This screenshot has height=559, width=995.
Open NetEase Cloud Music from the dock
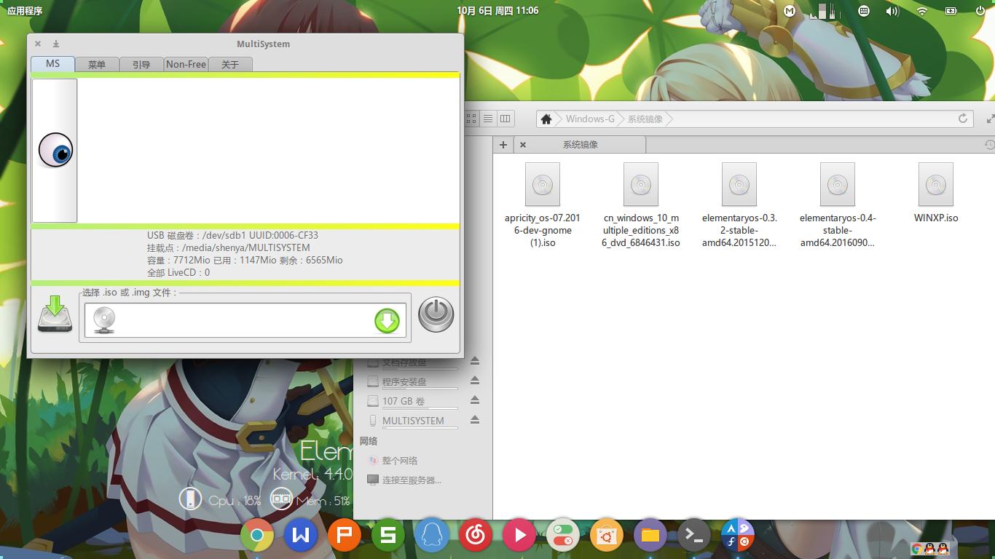point(476,536)
